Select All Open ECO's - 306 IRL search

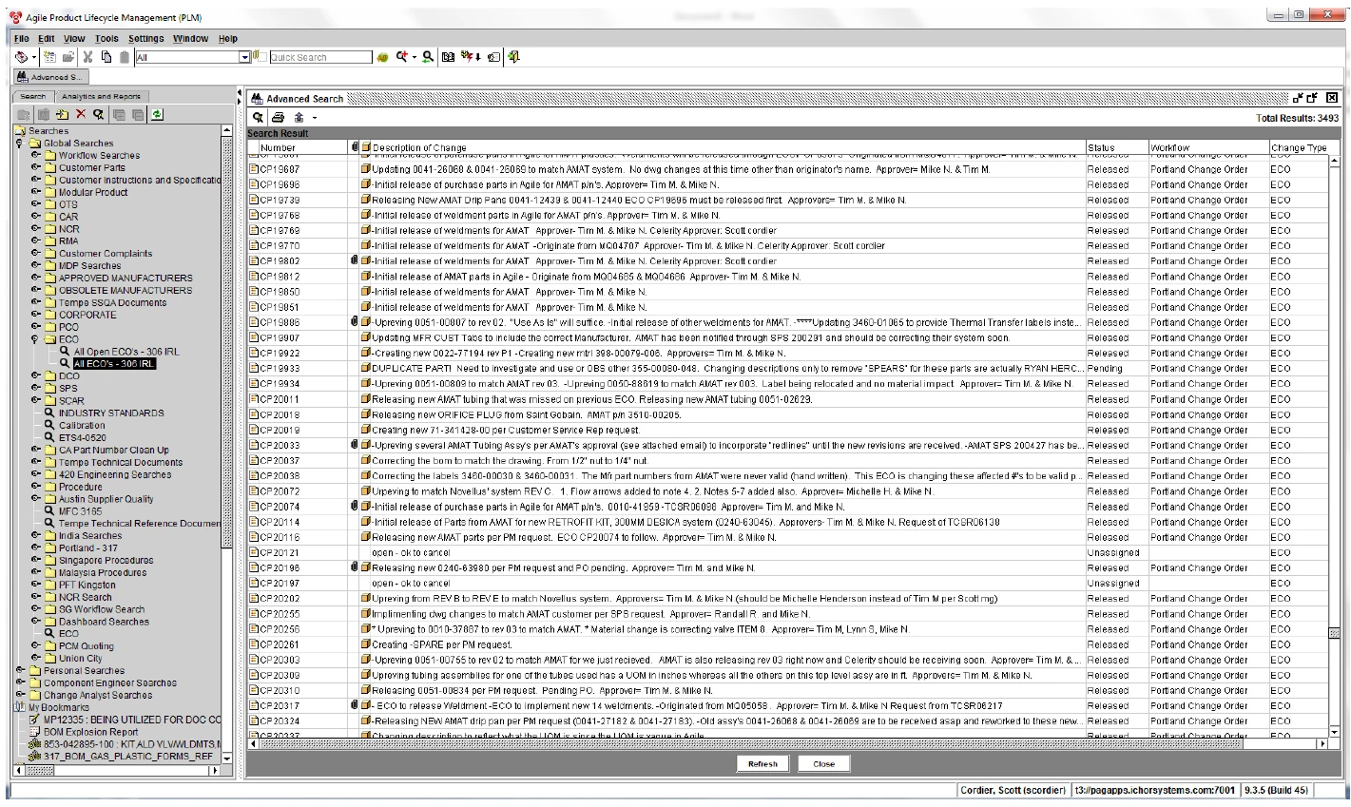point(125,352)
